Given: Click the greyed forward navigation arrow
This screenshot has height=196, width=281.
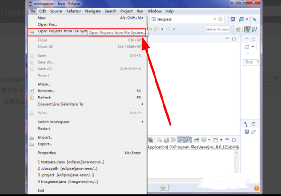Looking at the screenshot, I should [168, 29].
